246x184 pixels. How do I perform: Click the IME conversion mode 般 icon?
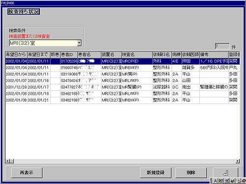221,181
